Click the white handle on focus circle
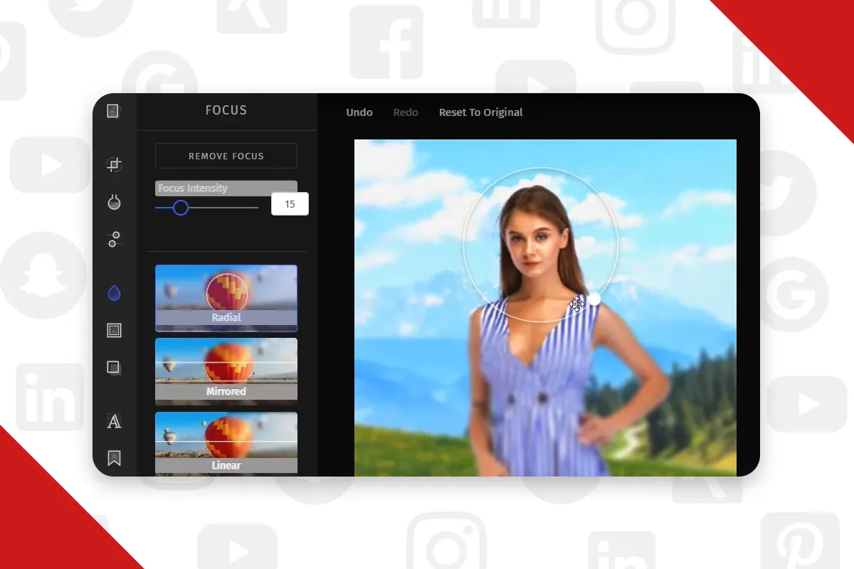Image resolution: width=854 pixels, height=569 pixels. [594, 300]
